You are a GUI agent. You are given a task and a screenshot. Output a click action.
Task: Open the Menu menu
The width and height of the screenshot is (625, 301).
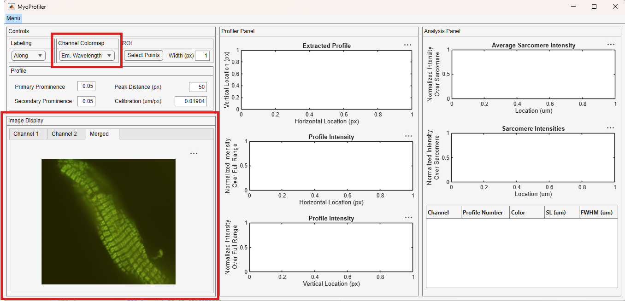coord(13,18)
